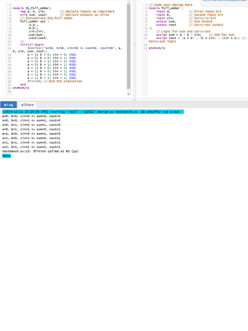Switch to the Share tab

click(x=27, y=105)
